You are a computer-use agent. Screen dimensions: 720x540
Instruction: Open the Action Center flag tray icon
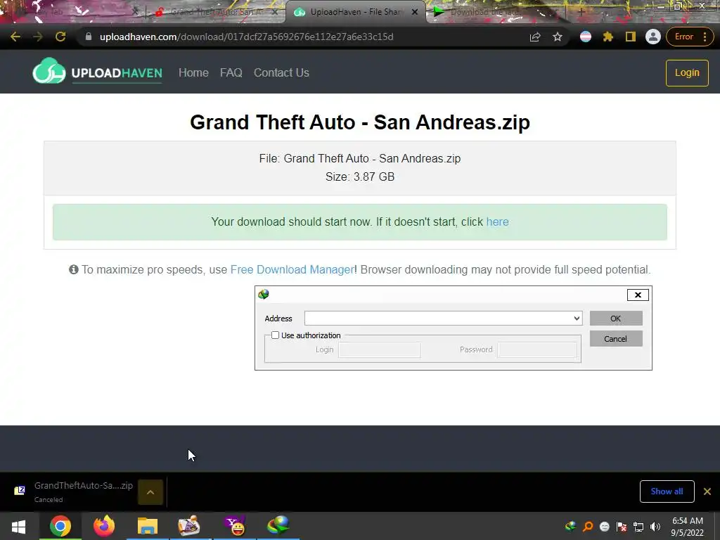click(x=622, y=527)
